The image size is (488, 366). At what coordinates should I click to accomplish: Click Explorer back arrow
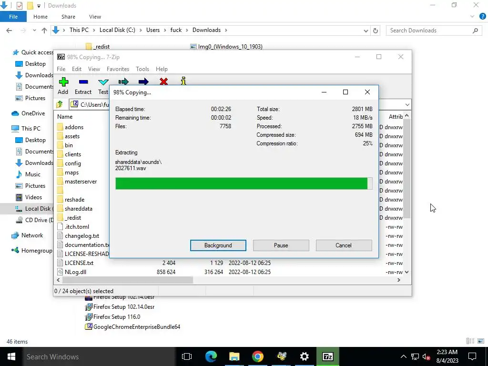(9, 30)
